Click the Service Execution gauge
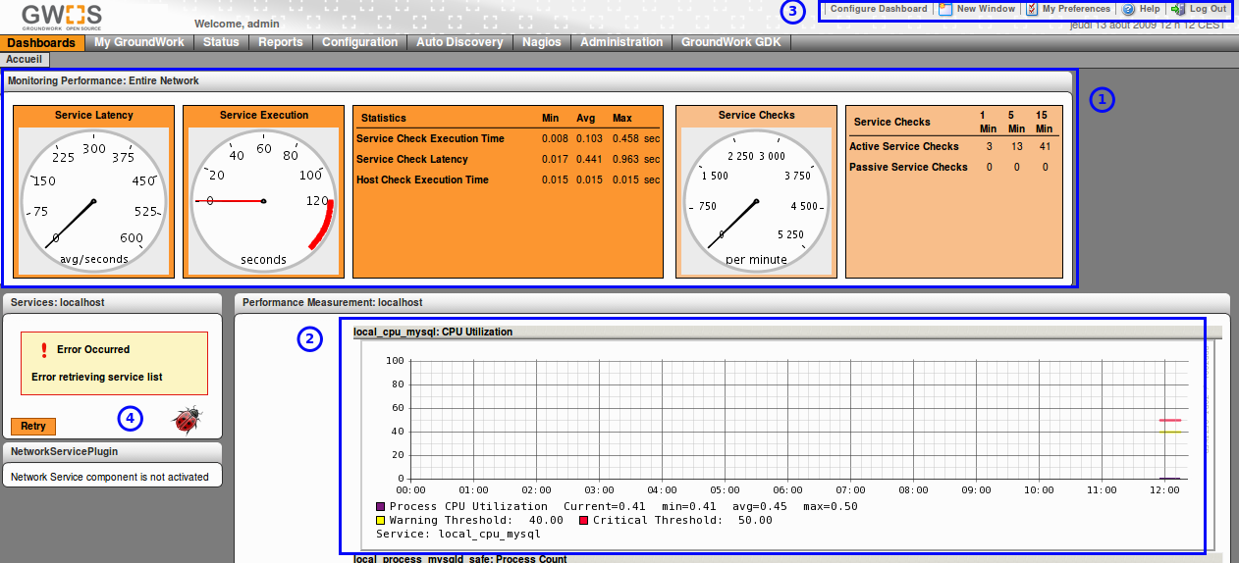The height and width of the screenshot is (563, 1239). (x=264, y=201)
